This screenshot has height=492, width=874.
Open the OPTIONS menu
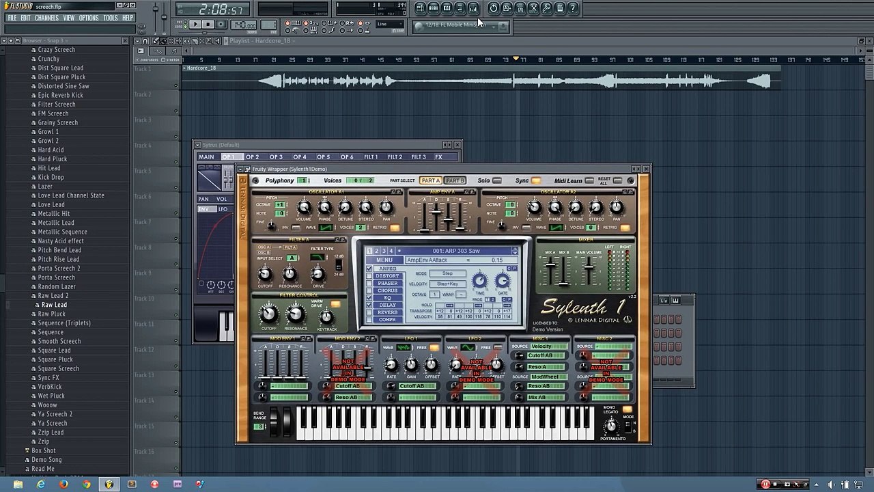click(x=89, y=18)
